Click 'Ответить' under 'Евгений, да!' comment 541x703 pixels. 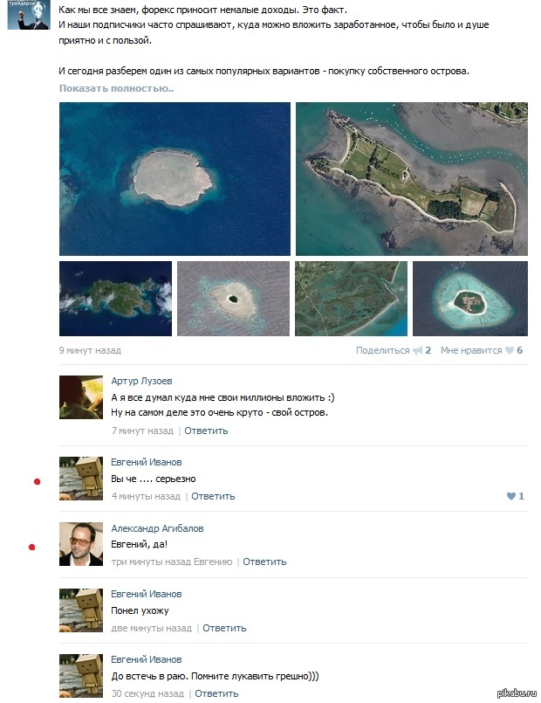tap(264, 562)
